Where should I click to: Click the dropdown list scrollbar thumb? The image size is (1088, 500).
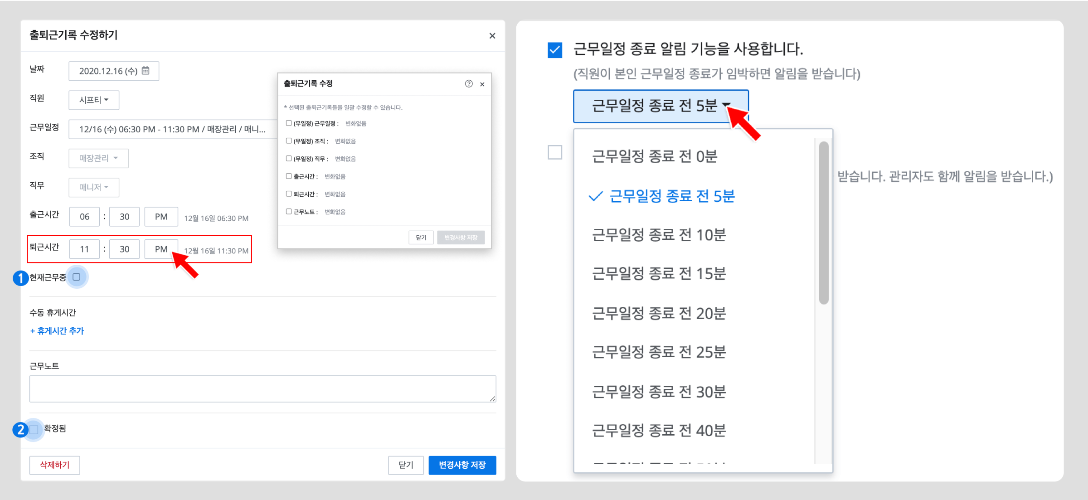824,223
